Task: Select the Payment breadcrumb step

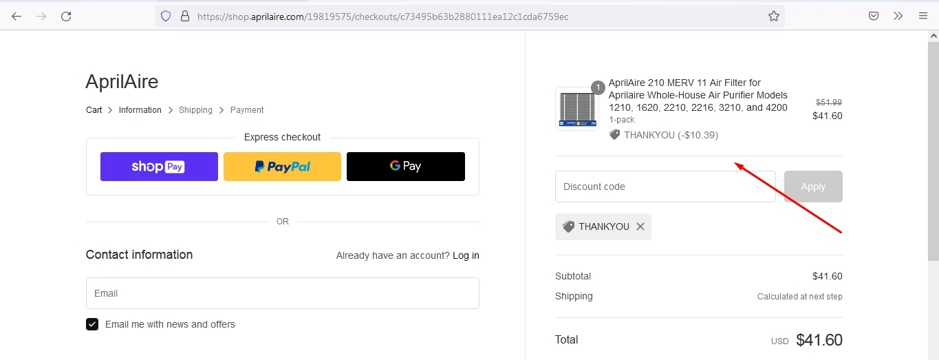Action: 247,110
